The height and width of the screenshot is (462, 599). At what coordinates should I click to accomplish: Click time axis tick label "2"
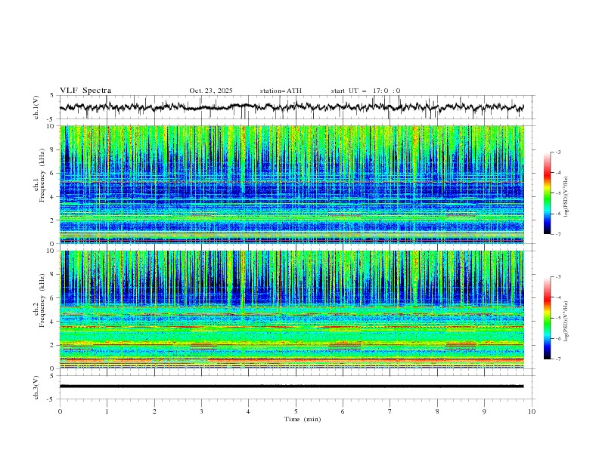click(x=154, y=411)
